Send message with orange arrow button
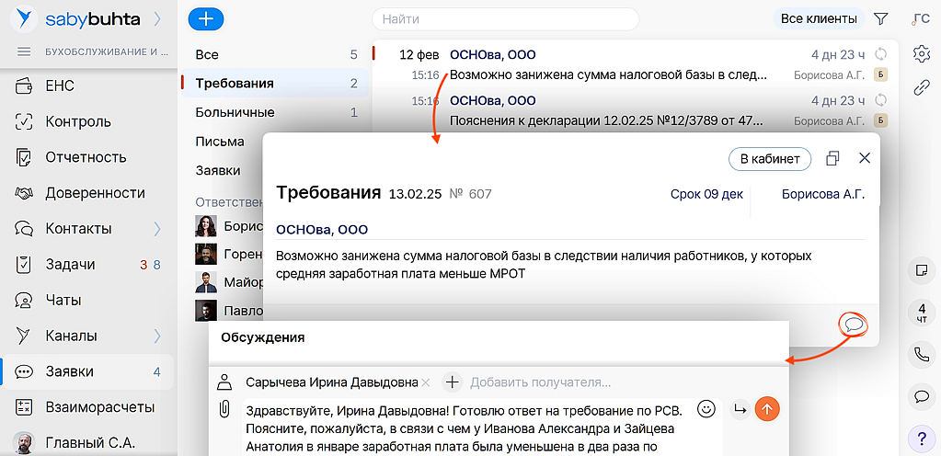The image size is (941, 456). tap(766, 409)
